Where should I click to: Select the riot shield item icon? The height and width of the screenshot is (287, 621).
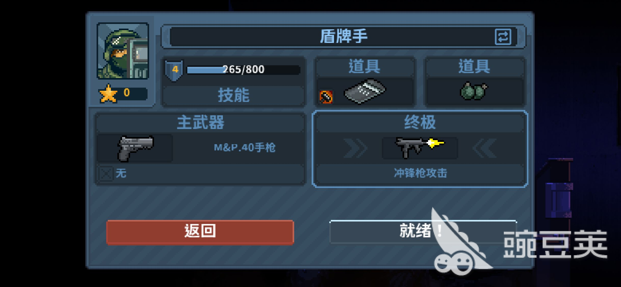(365, 91)
